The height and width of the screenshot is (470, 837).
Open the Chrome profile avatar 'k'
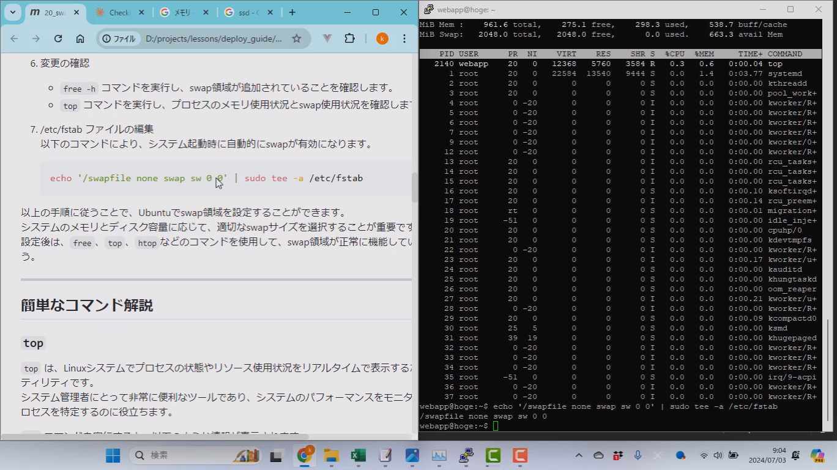(x=382, y=39)
